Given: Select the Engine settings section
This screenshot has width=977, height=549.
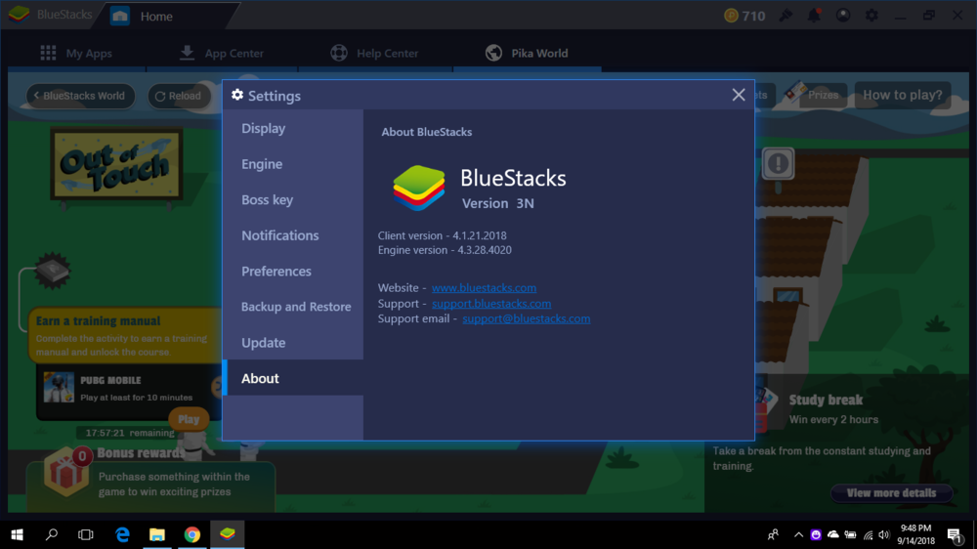Looking at the screenshot, I should click(262, 164).
